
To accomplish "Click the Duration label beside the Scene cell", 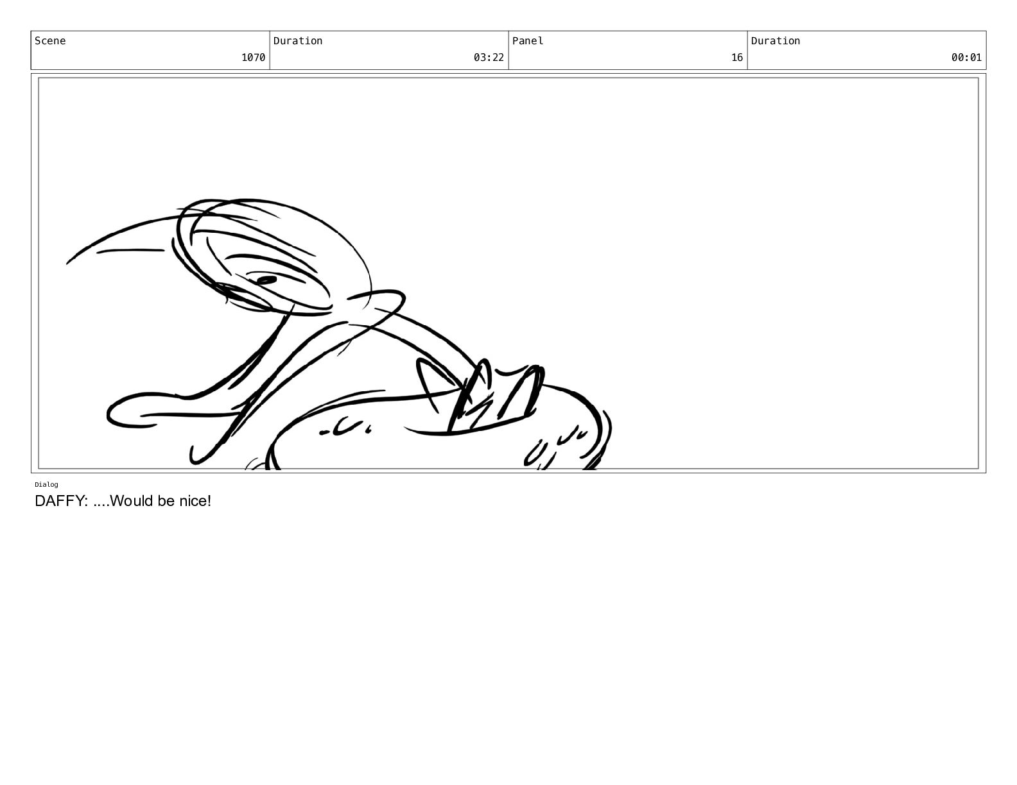I will (298, 41).
